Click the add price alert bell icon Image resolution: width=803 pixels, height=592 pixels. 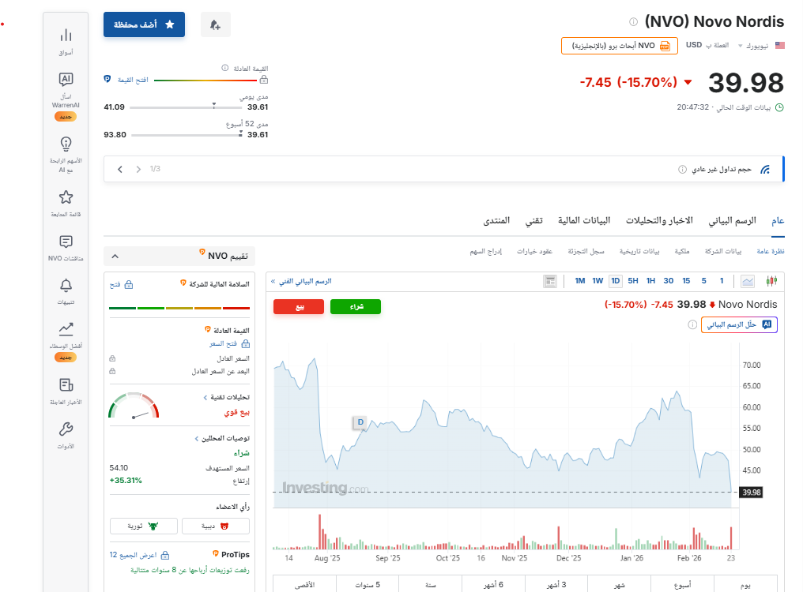pos(215,24)
